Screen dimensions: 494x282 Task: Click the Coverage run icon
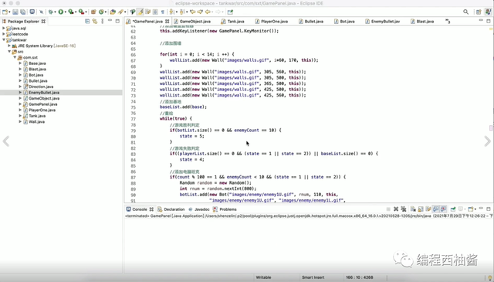[x=70, y=12]
